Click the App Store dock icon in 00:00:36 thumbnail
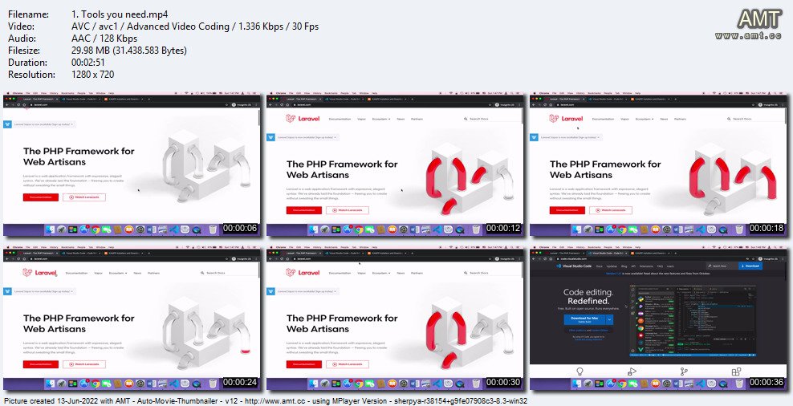 click(x=611, y=384)
